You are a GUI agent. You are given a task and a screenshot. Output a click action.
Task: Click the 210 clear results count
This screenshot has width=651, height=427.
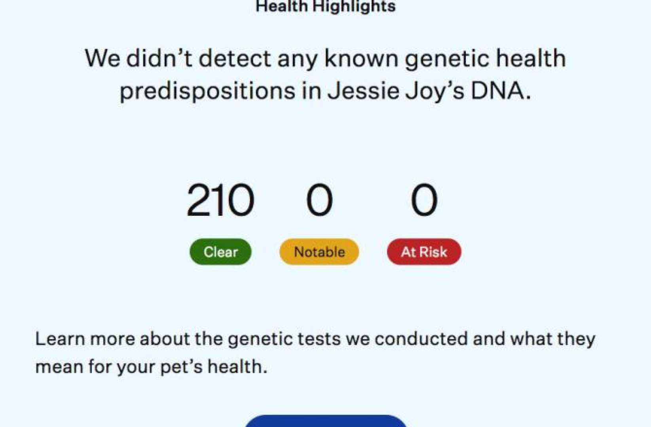pos(220,200)
